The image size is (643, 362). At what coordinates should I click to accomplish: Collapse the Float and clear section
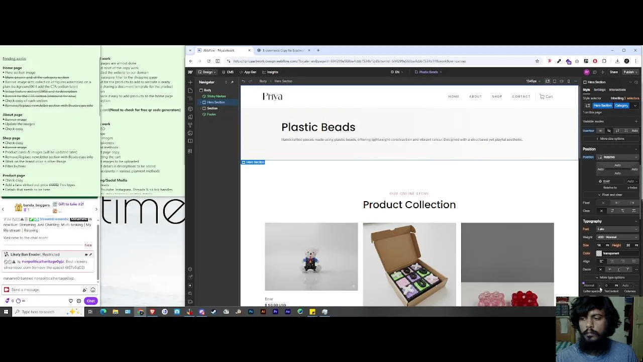pyautogui.click(x=610, y=195)
